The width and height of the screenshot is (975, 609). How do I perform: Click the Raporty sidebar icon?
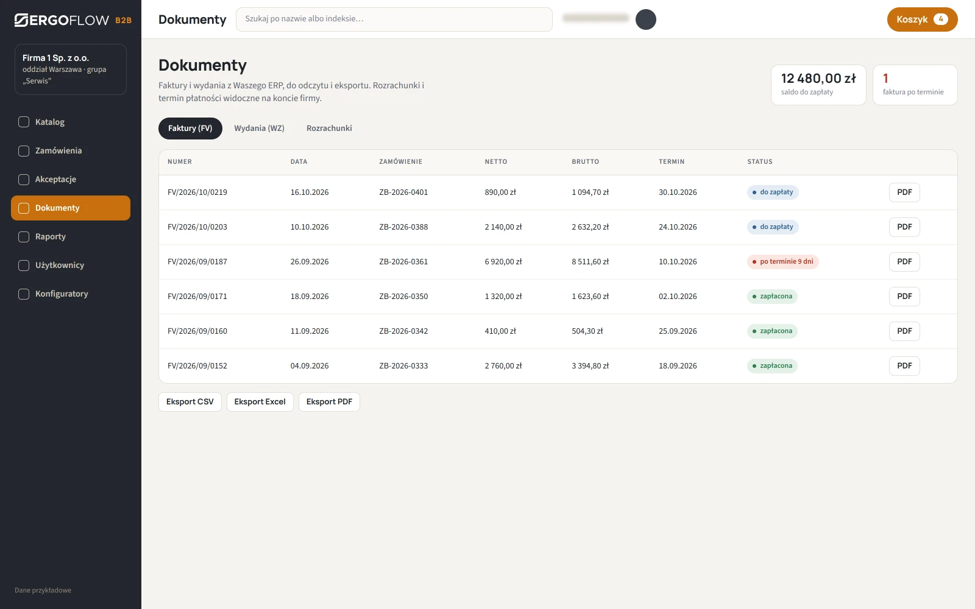[x=24, y=236]
